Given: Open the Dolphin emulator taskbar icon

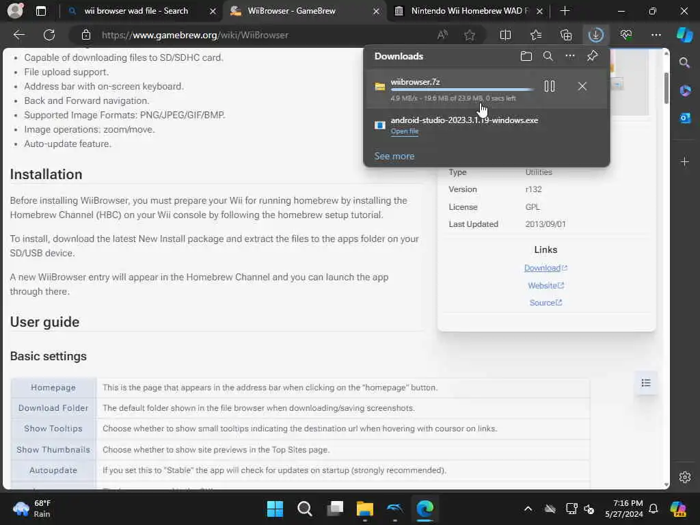Looking at the screenshot, I should (394, 509).
